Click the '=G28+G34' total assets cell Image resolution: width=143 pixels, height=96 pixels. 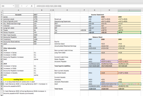click(94, 89)
